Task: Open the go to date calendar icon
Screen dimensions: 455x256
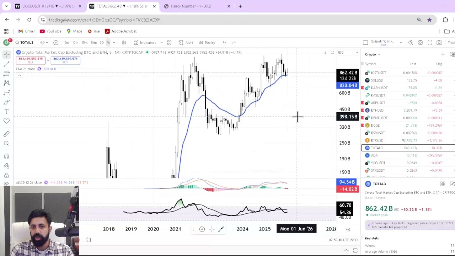Action: 88,240
